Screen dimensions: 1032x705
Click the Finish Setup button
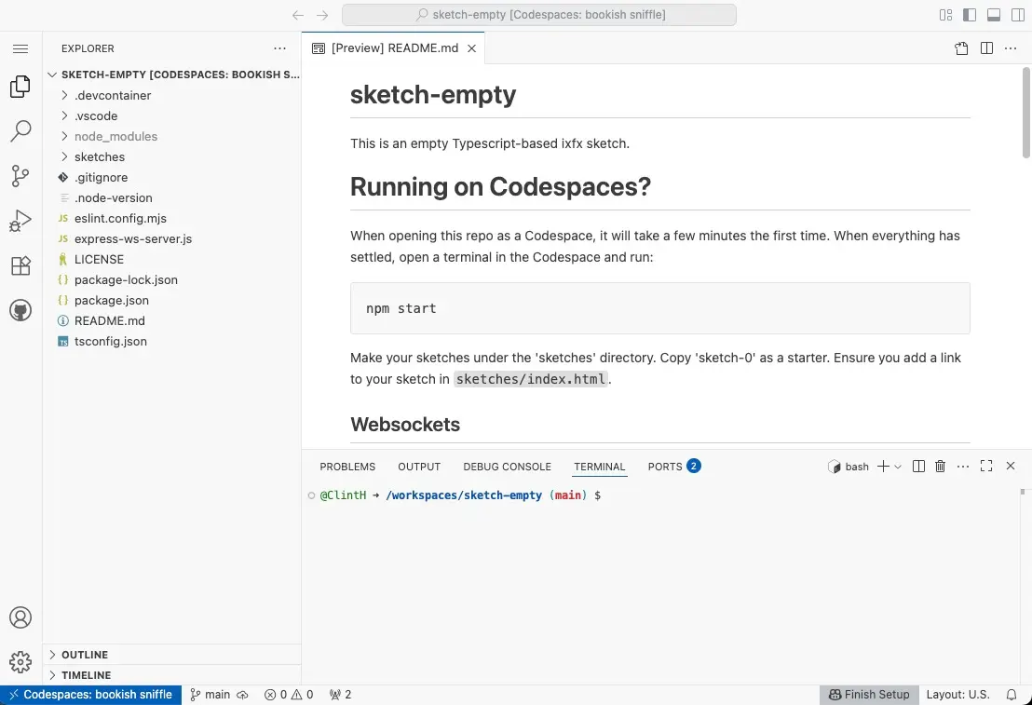click(x=869, y=694)
